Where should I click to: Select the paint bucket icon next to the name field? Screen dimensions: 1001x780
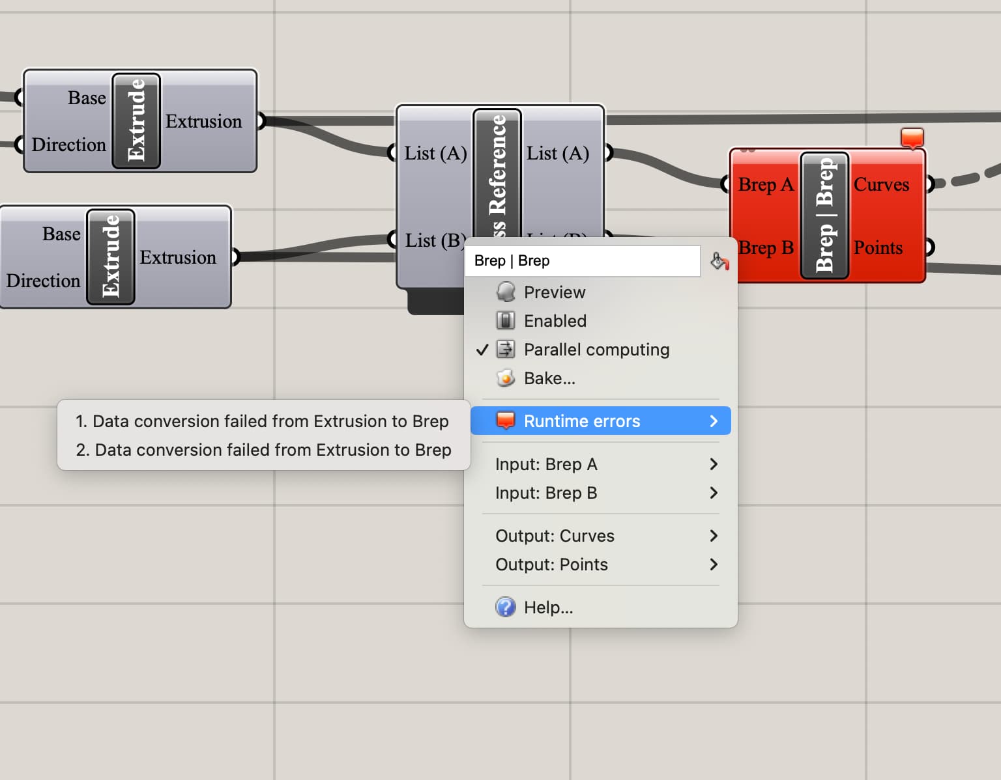pos(719,260)
